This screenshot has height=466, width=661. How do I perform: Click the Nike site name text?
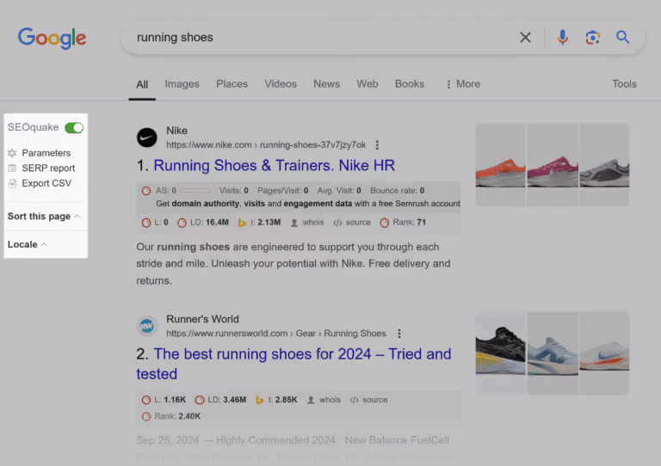click(176, 131)
